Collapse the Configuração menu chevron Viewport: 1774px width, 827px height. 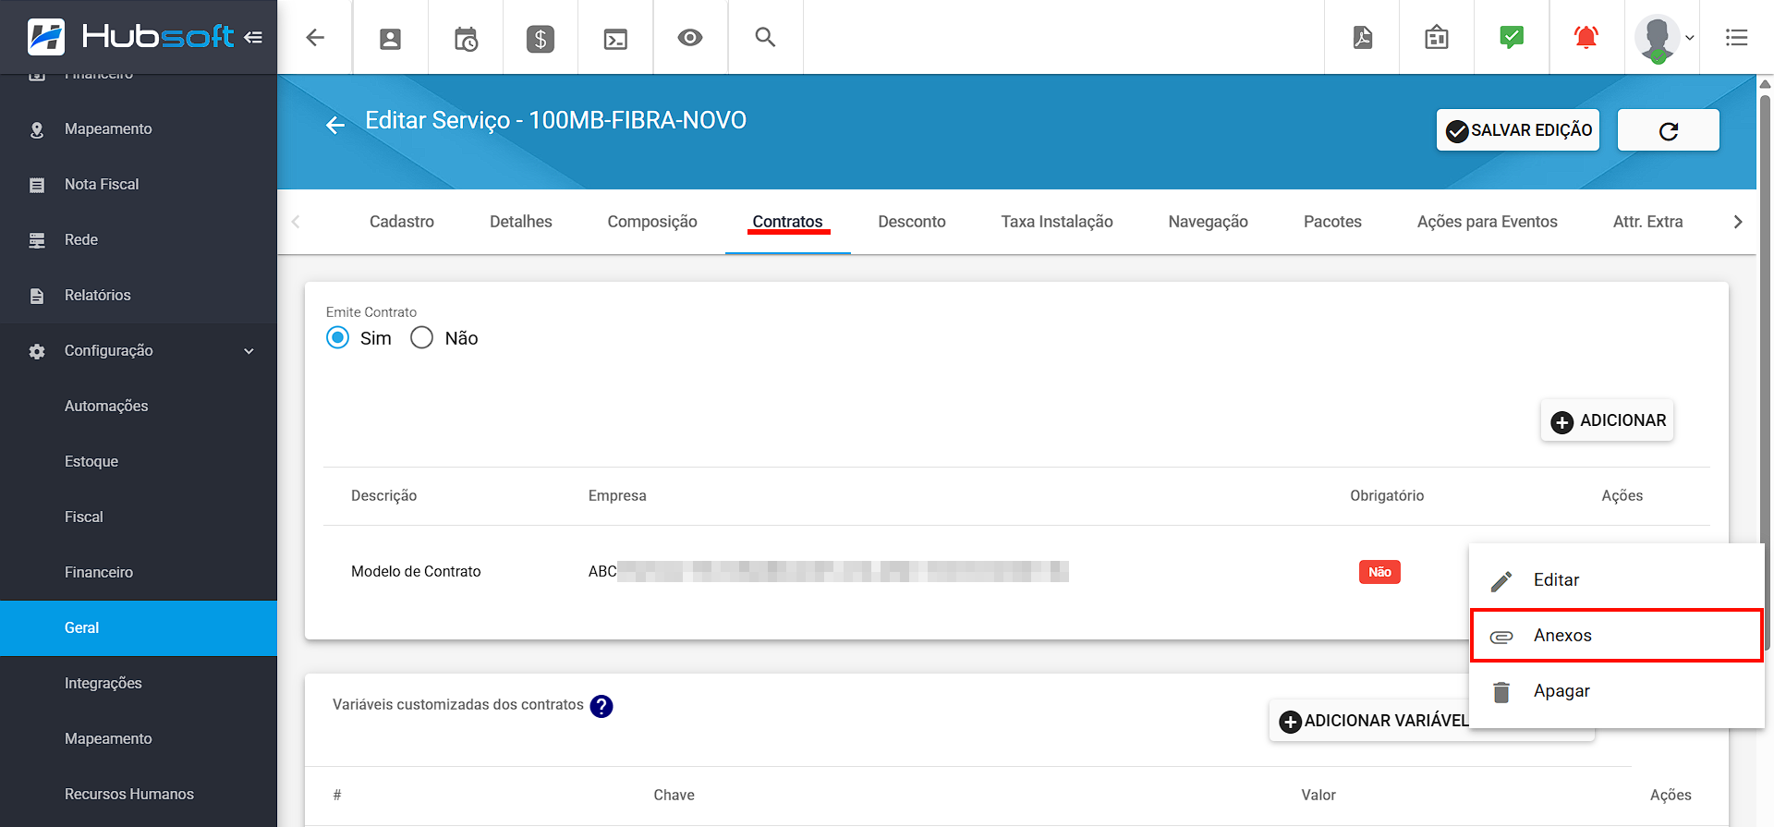(x=249, y=351)
